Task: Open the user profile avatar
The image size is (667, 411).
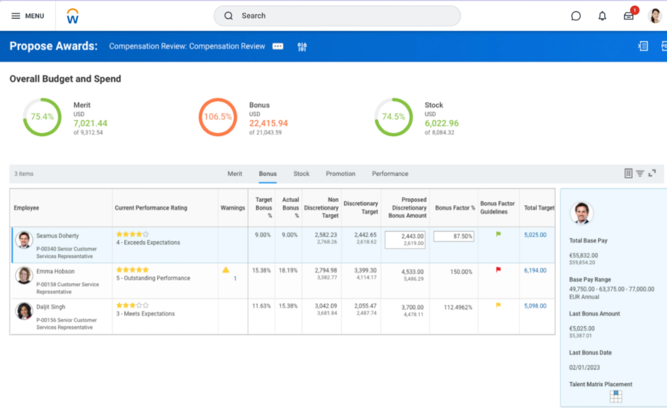Action: (655, 16)
